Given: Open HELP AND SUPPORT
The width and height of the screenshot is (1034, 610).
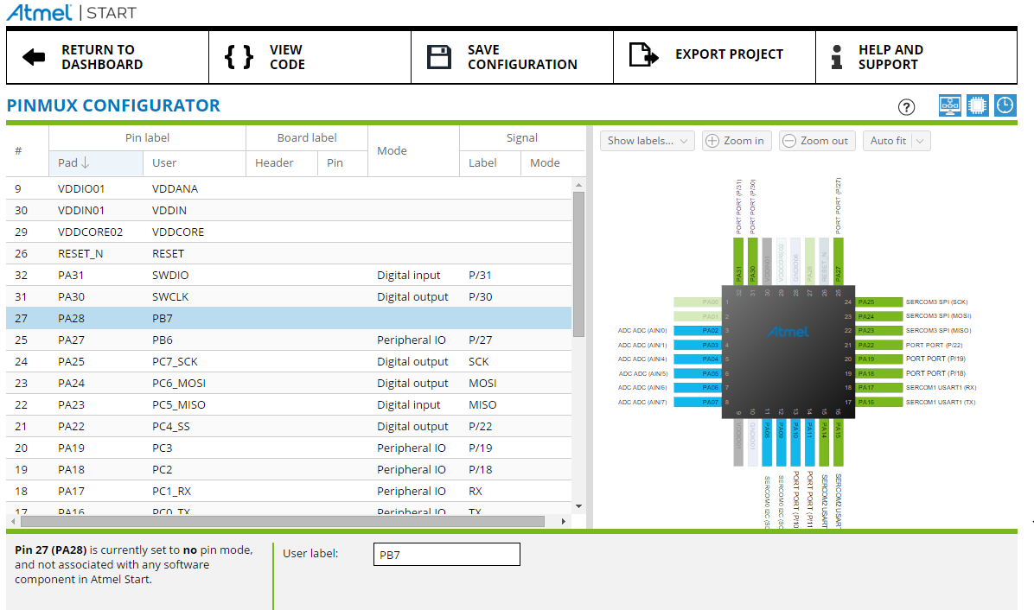Looking at the screenshot, I should pyautogui.click(x=916, y=57).
